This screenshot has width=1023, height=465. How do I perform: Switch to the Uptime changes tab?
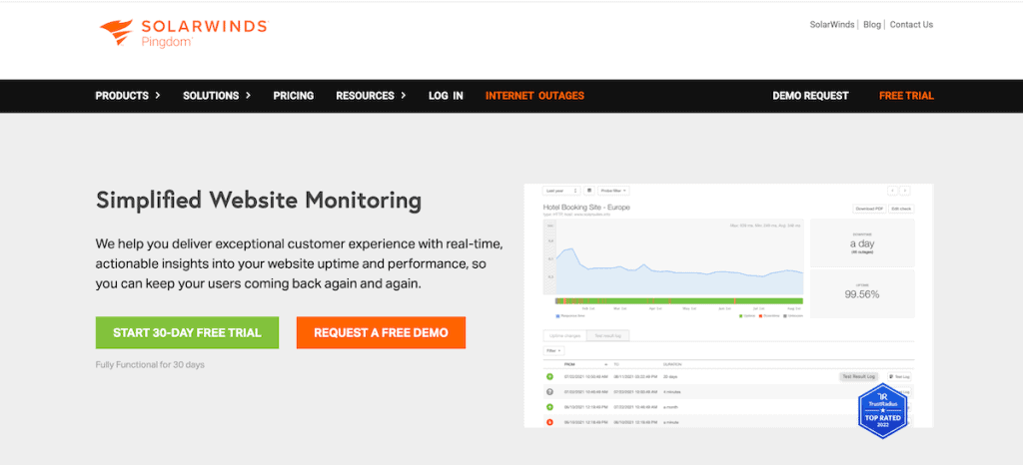coord(565,335)
